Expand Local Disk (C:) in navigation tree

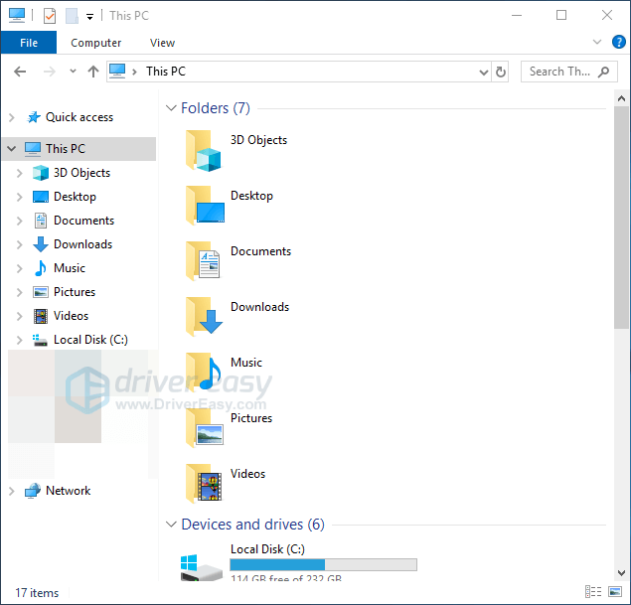click(19, 340)
